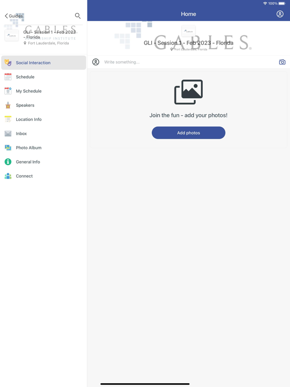Click the Write something text field
This screenshot has height=387, width=290.
[x=189, y=62]
